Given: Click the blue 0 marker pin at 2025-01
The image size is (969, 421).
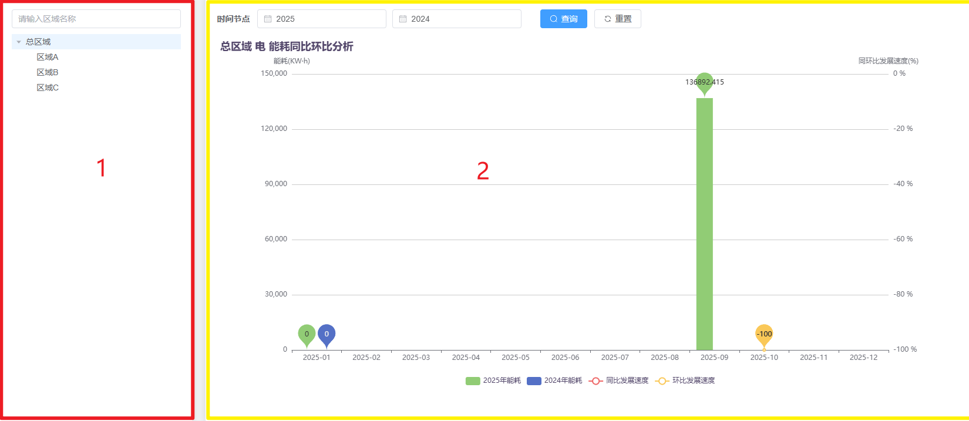Looking at the screenshot, I should point(327,335).
